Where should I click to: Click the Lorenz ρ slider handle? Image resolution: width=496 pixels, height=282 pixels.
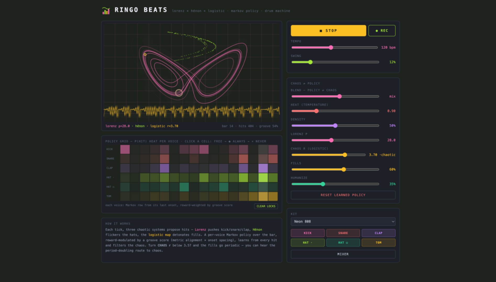331,140
